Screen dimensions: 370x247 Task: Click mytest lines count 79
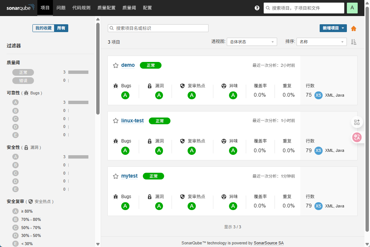pos(309,206)
